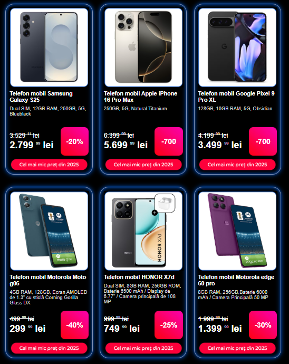Open the Samsung Galaxy S25 product image

[49, 47]
